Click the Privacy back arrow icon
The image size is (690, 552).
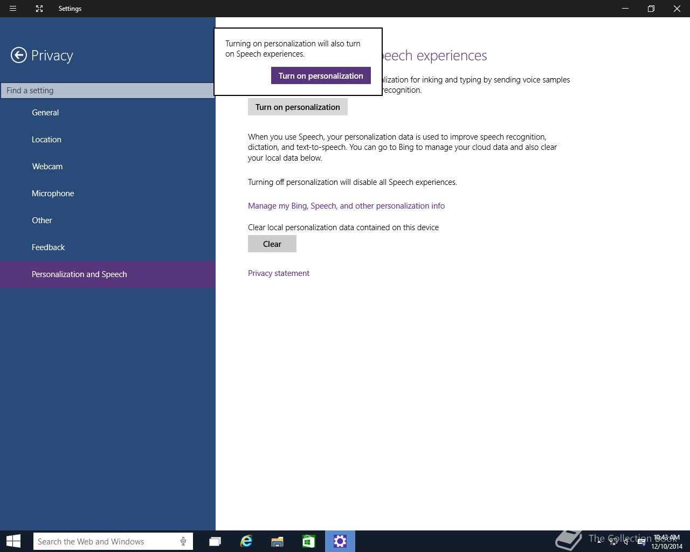19,55
